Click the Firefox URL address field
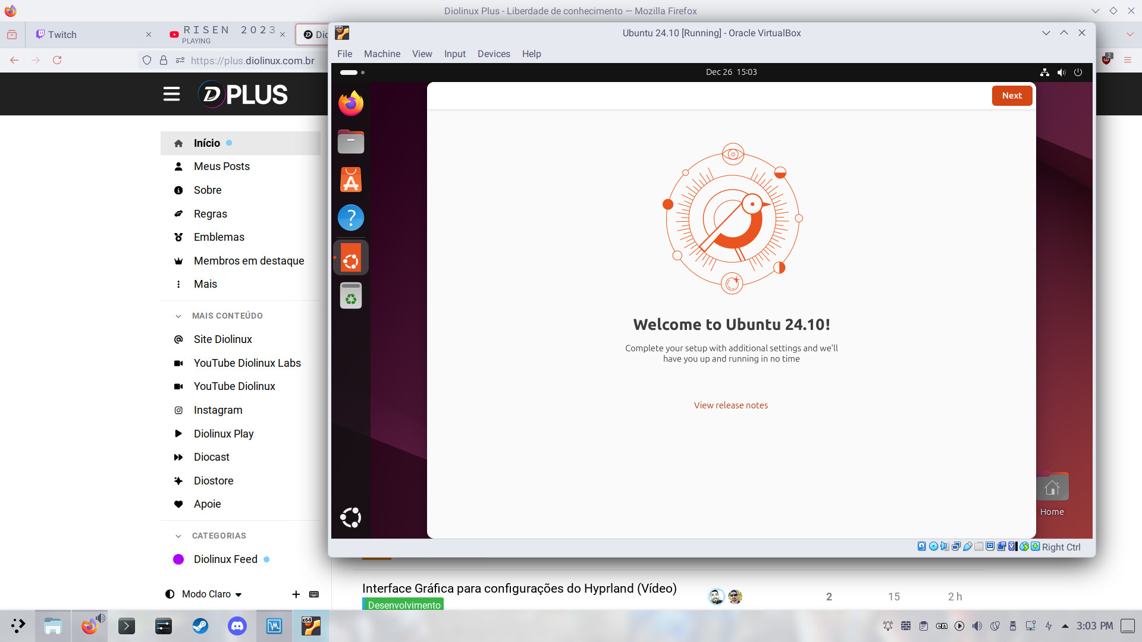The image size is (1142, 642). (253, 61)
